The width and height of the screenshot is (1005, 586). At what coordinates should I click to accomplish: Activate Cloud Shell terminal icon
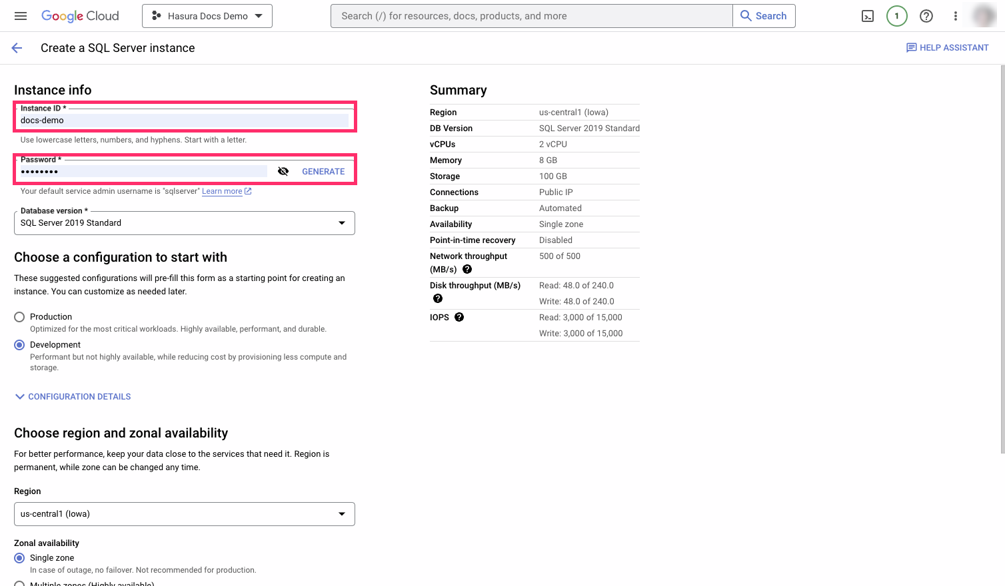point(868,16)
